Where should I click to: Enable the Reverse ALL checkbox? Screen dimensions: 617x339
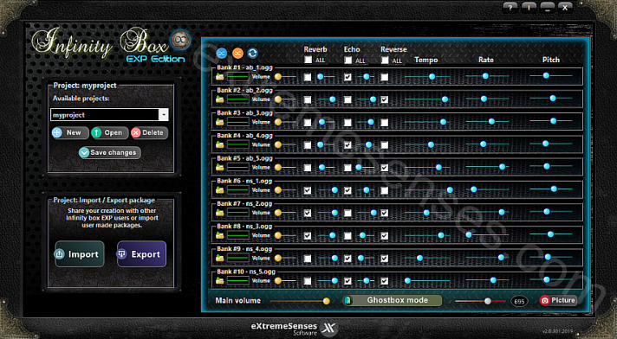pos(385,60)
